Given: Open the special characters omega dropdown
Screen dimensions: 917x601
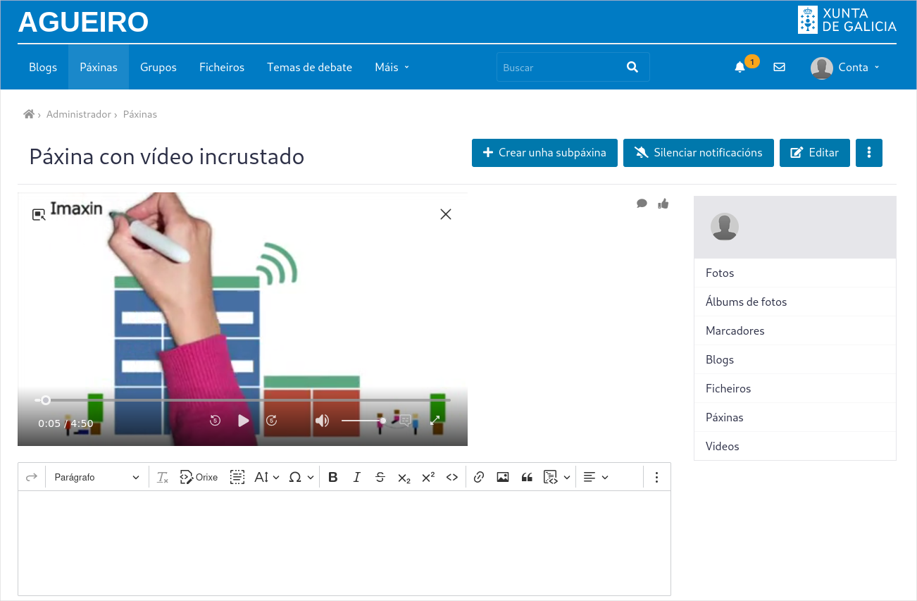Looking at the screenshot, I should pos(301,477).
